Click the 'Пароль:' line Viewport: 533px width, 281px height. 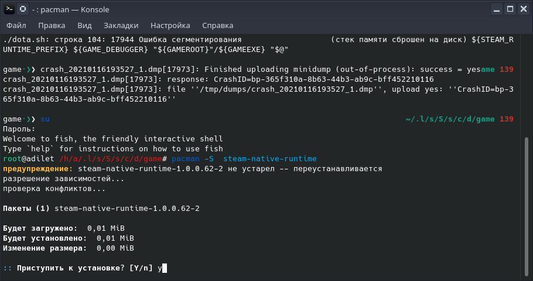19,129
